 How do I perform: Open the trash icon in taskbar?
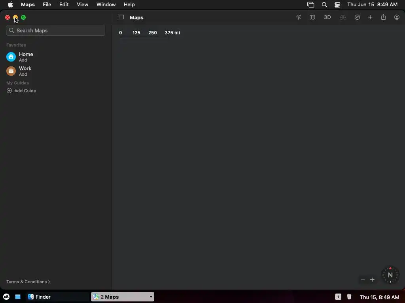349,297
